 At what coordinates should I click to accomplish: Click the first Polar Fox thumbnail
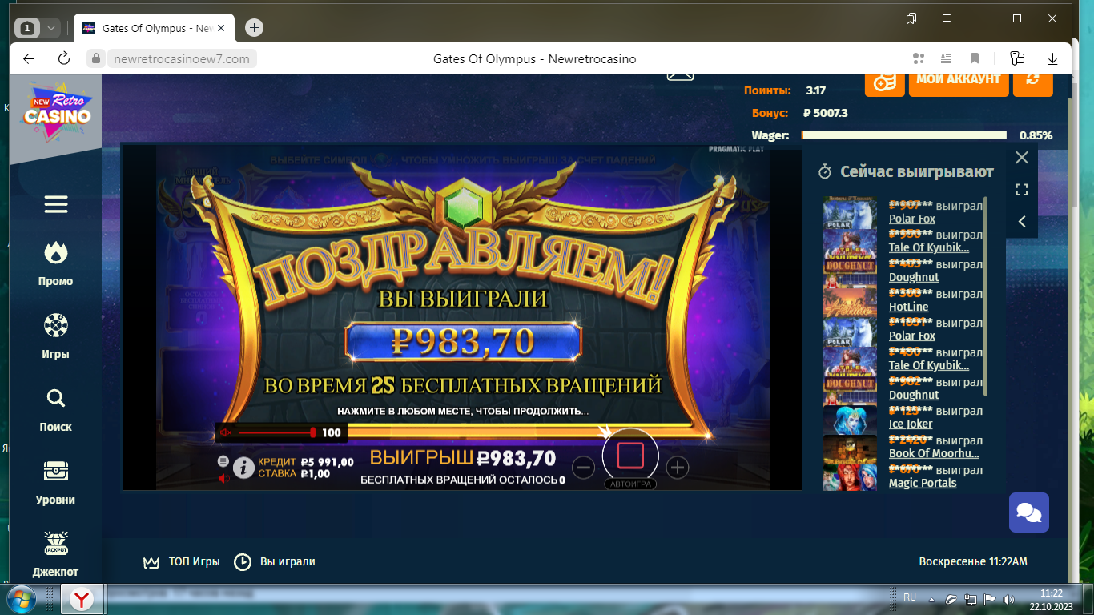(850, 211)
